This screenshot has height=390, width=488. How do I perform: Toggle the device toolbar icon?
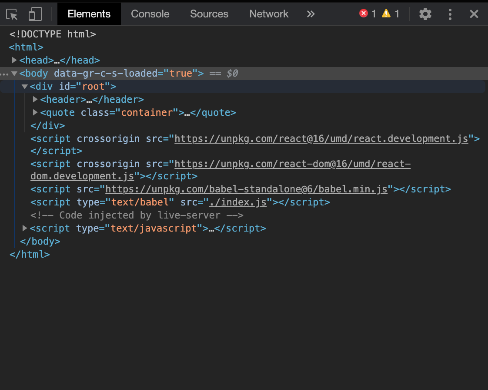point(35,14)
